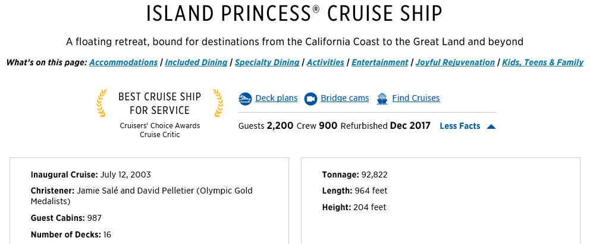Viewport: 590px width, 244px height.
Task: Collapse facts using the blue up arrow
Action: pyautogui.click(x=491, y=126)
